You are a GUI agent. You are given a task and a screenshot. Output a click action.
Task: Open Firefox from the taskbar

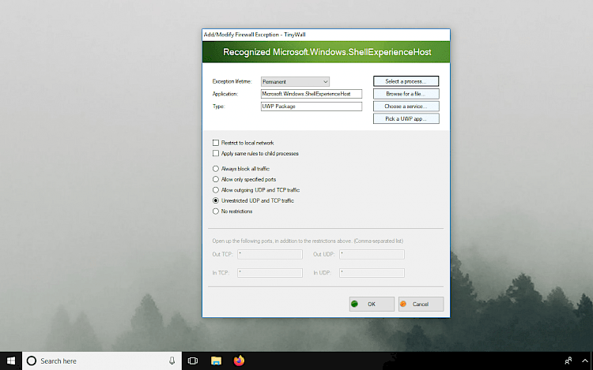pos(239,361)
